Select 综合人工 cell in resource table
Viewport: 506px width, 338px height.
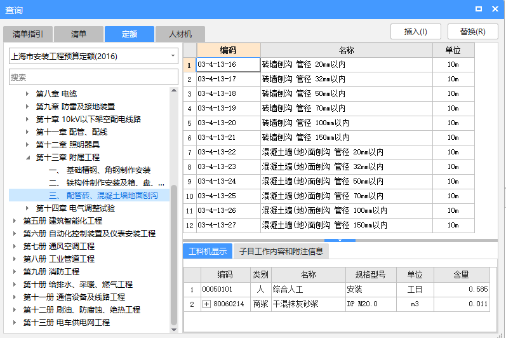[309, 290]
